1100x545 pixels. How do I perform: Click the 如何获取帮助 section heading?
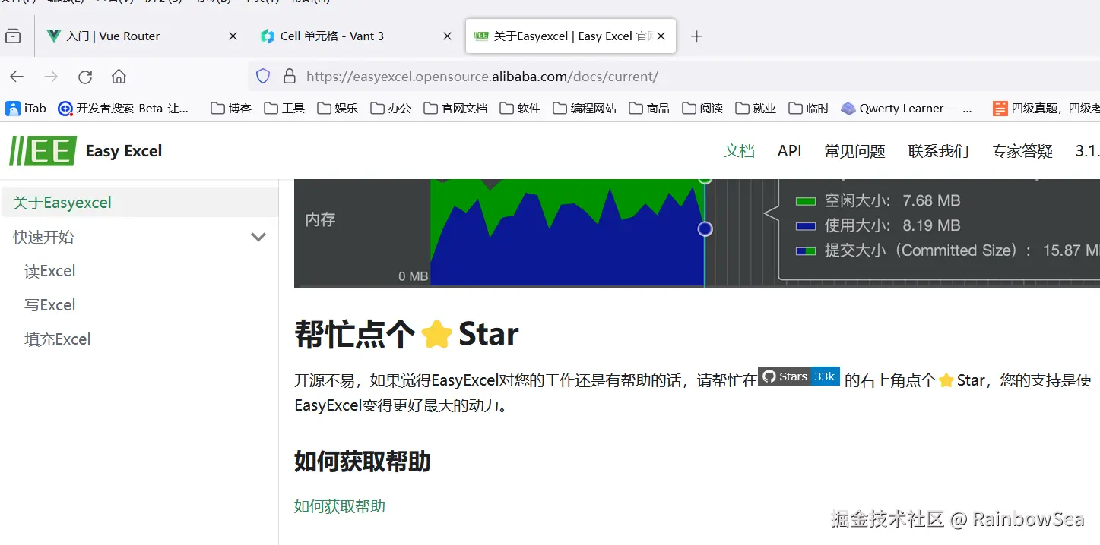click(363, 462)
